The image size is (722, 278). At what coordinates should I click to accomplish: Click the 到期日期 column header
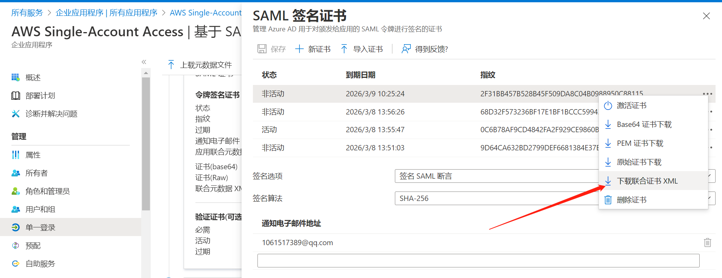click(x=360, y=75)
